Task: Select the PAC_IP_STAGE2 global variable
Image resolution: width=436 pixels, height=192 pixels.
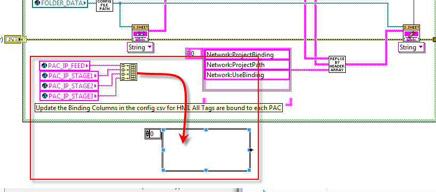Action: [69, 86]
